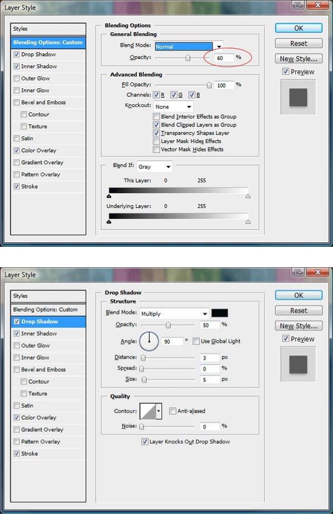Open the Knockout dropdown set to None

(x=173, y=106)
